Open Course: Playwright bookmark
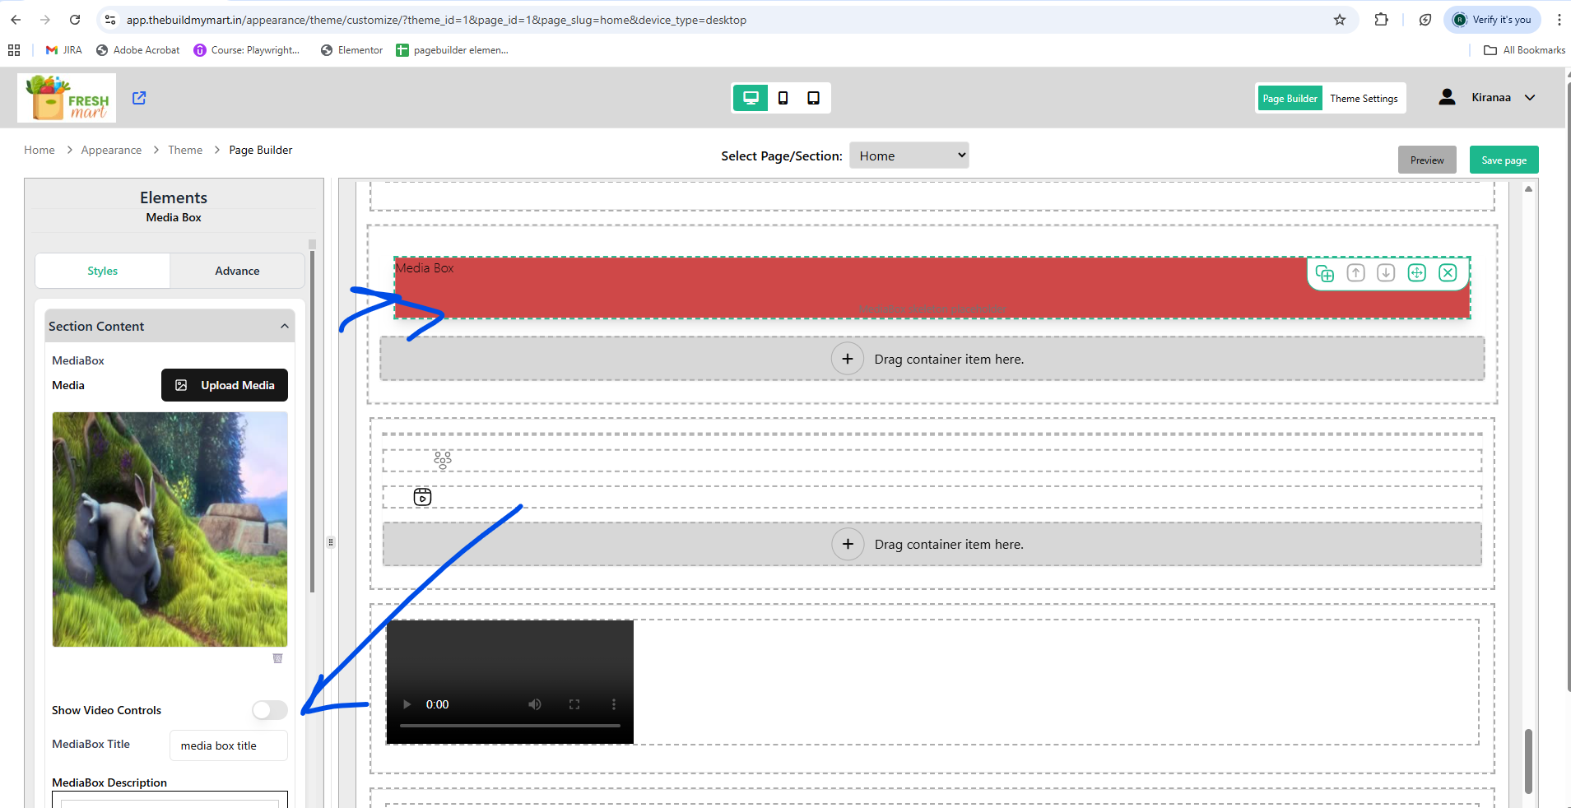The width and height of the screenshot is (1571, 808). pos(247,50)
